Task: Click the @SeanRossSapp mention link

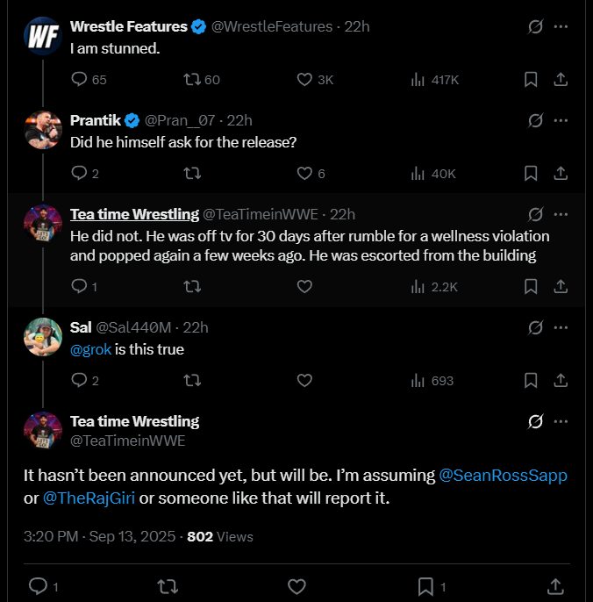Action: click(x=503, y=476)
